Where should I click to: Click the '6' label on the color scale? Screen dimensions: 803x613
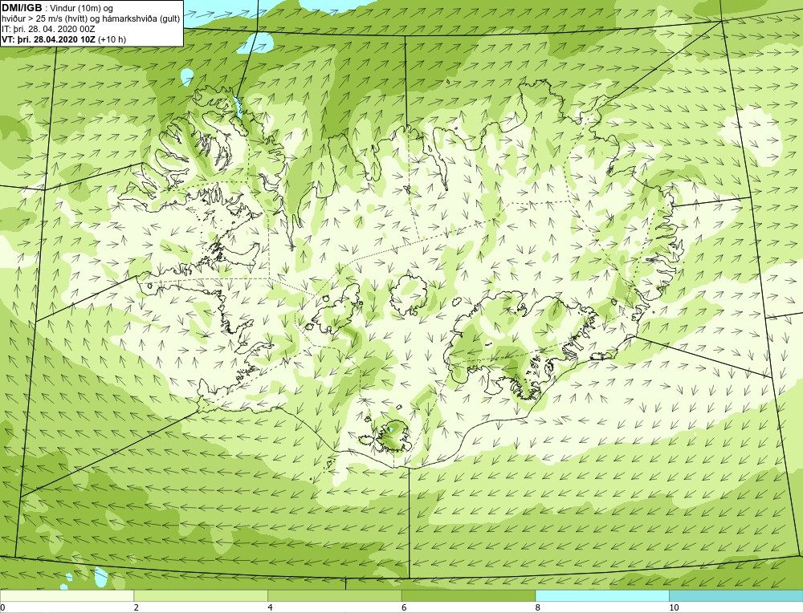pos(404,607)
